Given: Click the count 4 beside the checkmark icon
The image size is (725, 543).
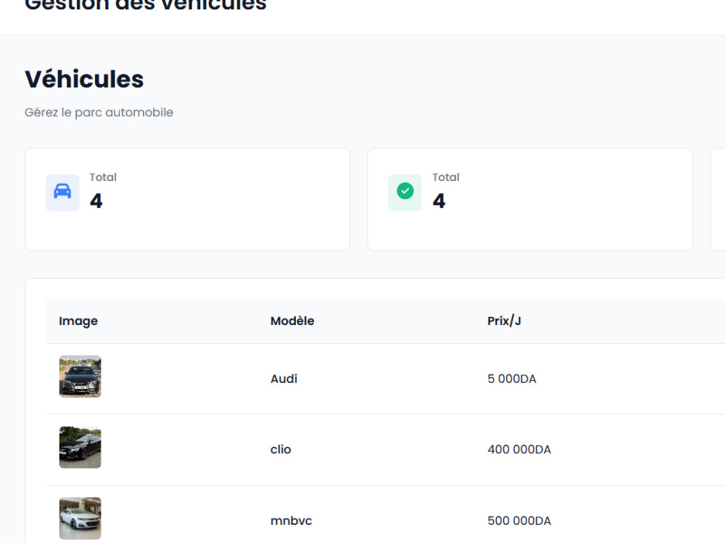Looking at the screenshot, I should click(x=439, y=201).
